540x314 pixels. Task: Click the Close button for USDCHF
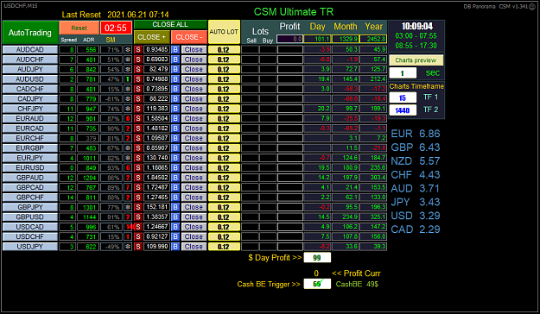[x=194, y=236]
